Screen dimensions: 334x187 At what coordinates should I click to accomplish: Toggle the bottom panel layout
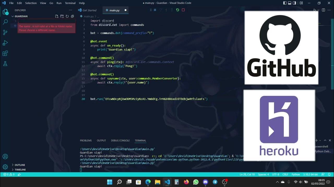(x=290, y=3)
